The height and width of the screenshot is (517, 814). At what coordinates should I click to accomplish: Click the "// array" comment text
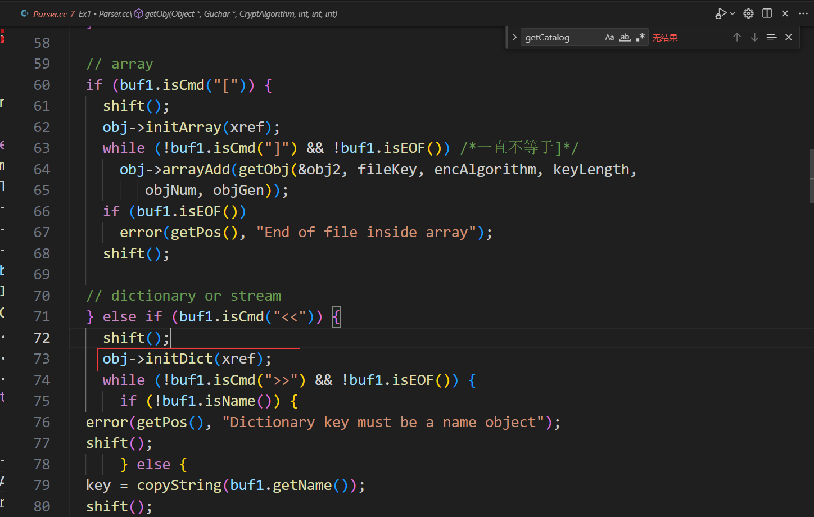(x=120, y=64)
